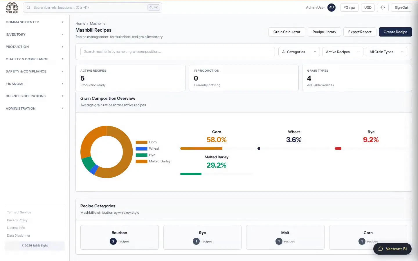Click the search magnifier icon
The height and width of the screenshot is (261, 418).
28,8
